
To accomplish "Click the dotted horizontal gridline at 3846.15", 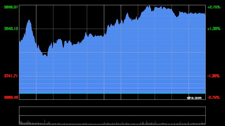I will 112,29.
